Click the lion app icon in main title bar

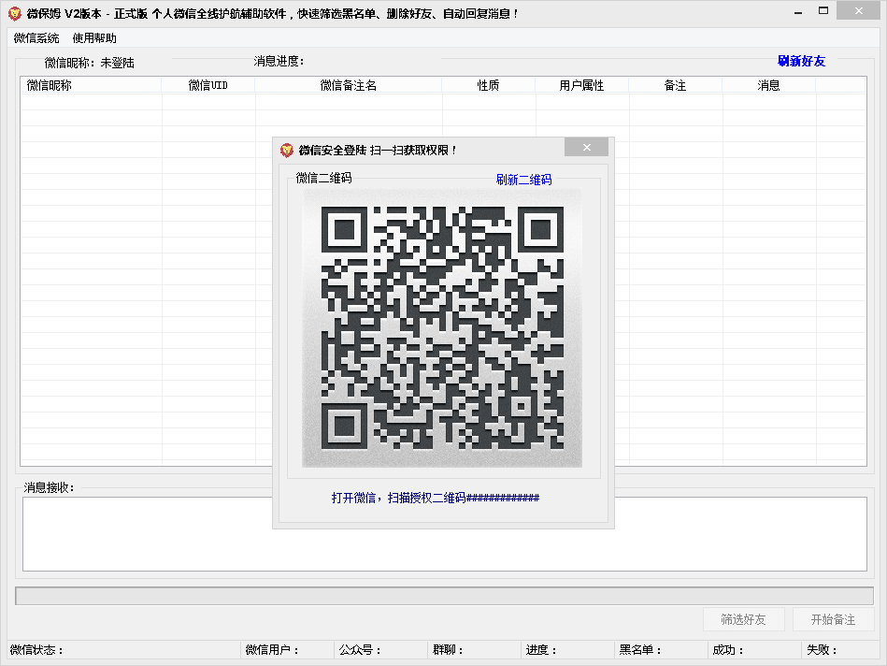(x=15, y=13)
